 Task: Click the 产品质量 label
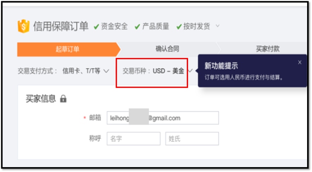click(x=156, y=26)
